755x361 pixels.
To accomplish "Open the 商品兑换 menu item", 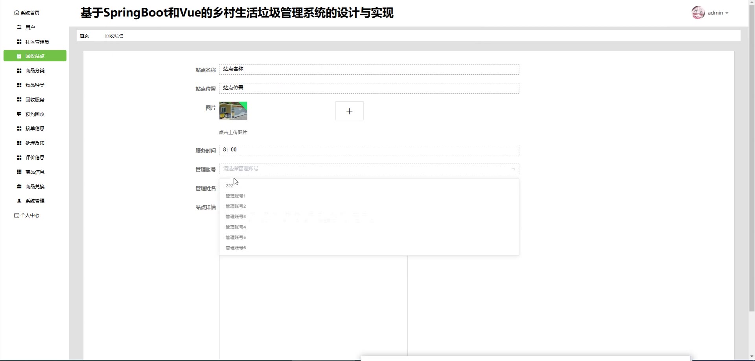I will 35,186.
